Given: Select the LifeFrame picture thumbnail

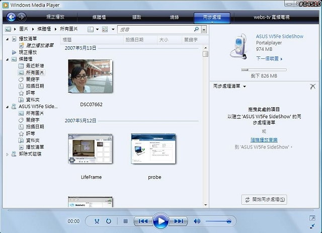Looking at the screenshot, I should (x=91, y=149).
